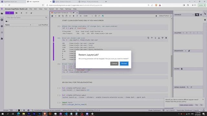207x116 pixels.
Task: Select the Sagemaker Notebook tab
Action: [x=63, y=13]
